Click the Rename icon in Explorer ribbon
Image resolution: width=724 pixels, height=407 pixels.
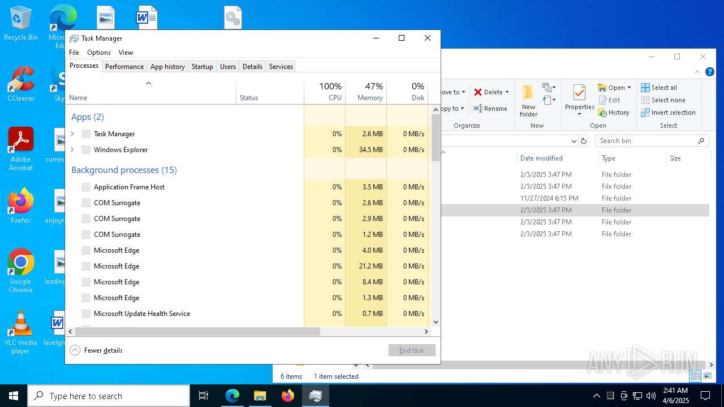[478, 109]
